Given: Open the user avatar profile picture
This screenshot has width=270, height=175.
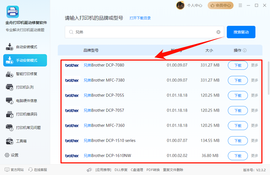Looking at the screenshot, I should click(x=180, y=5).
